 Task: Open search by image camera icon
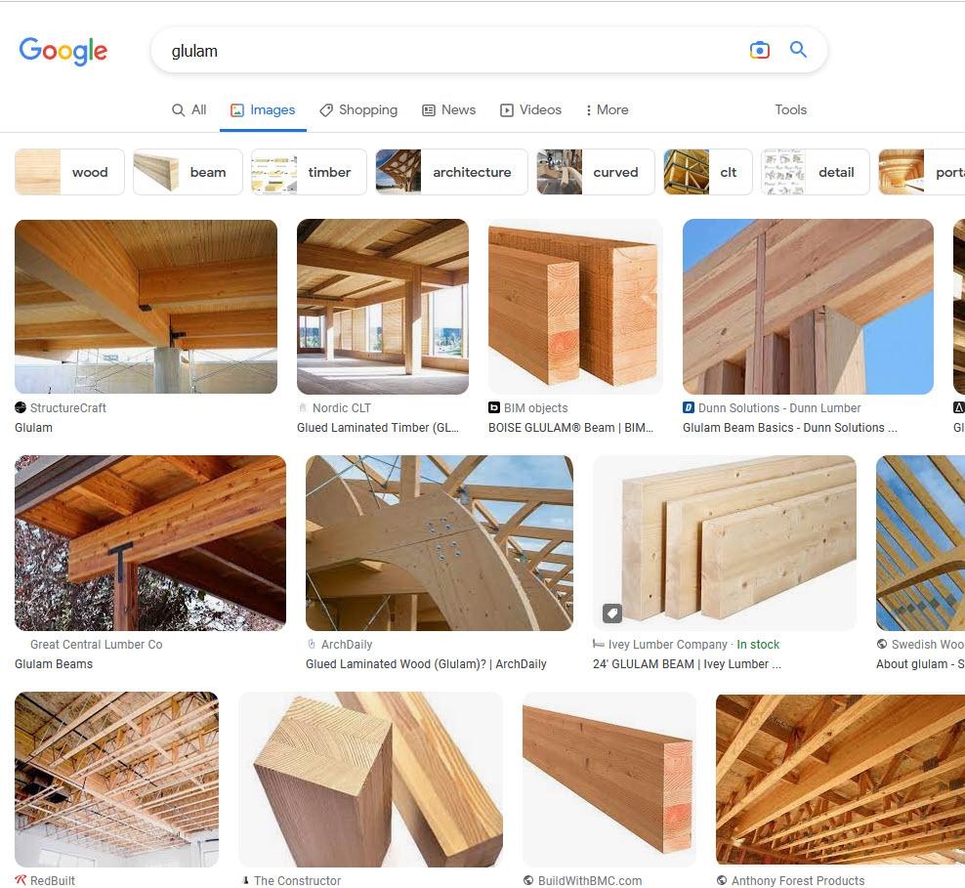click(x=760, y=50)
